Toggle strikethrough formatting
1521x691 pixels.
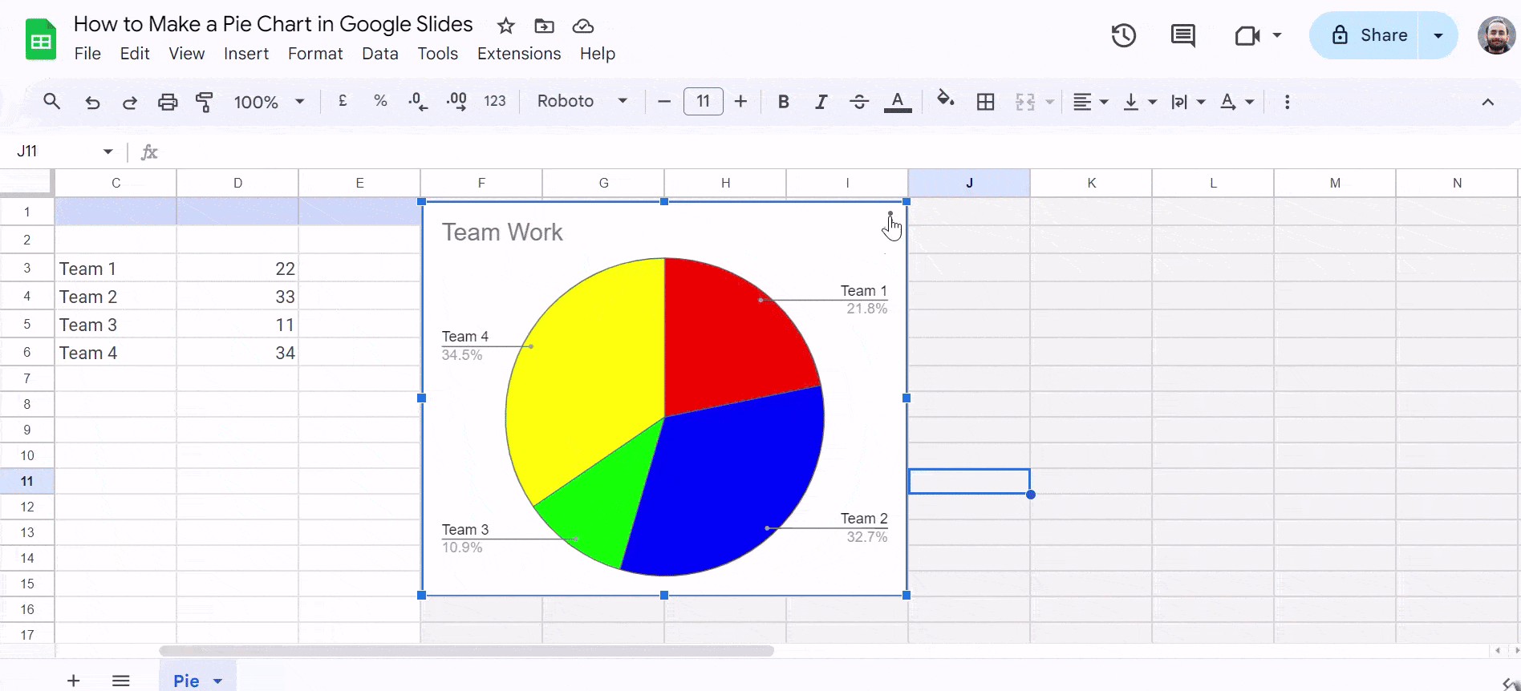coord(859,102)
